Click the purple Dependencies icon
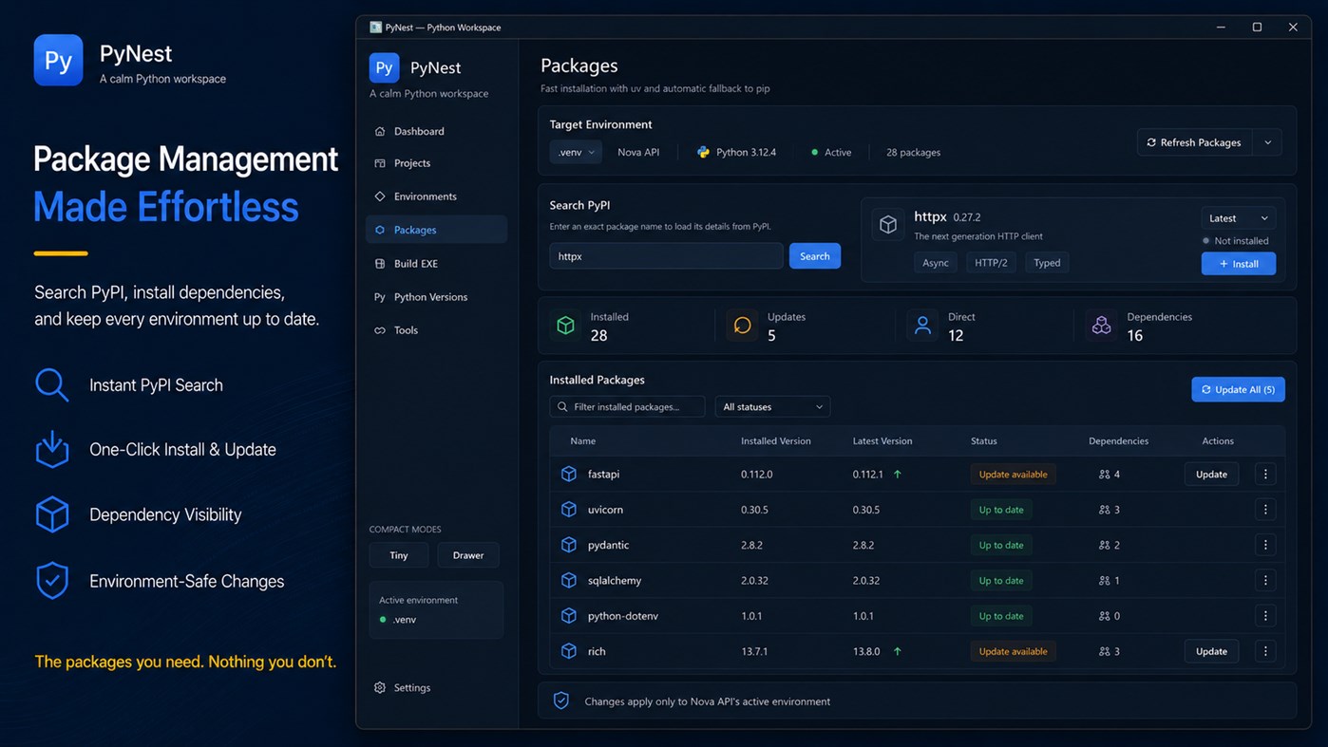This screenshot has height=747, width=1328. (1101, 326)
